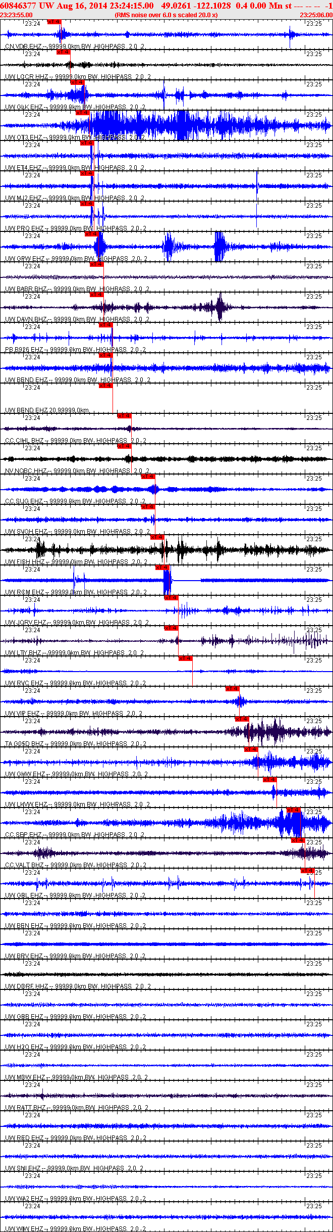Click the red pick marker on the CN VDB trace
The width and height of the screenshot is (333, 1232).
coord(54,22)
